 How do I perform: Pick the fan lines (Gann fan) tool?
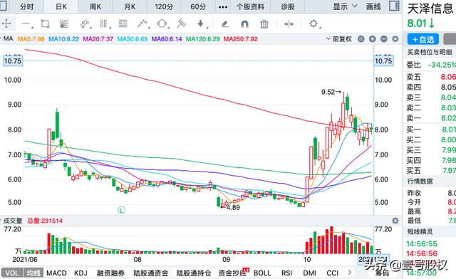point(64,23)
